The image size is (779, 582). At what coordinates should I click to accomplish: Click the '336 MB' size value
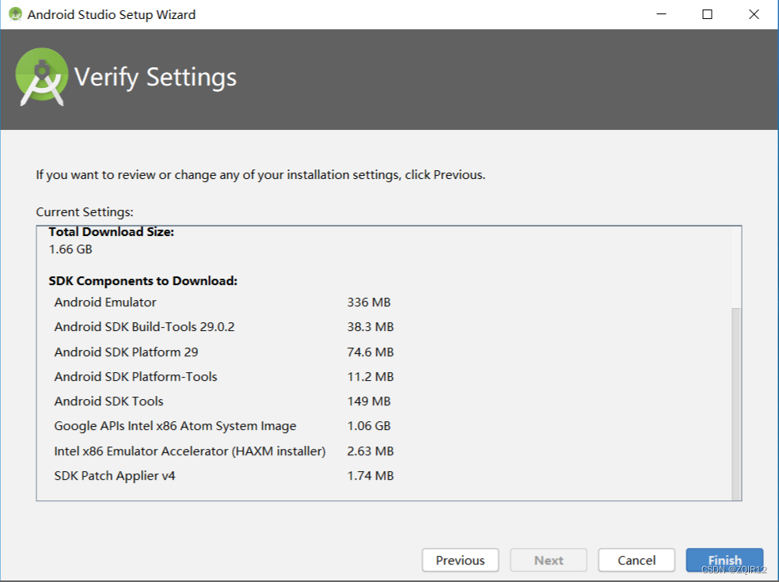tap(369, 302)
